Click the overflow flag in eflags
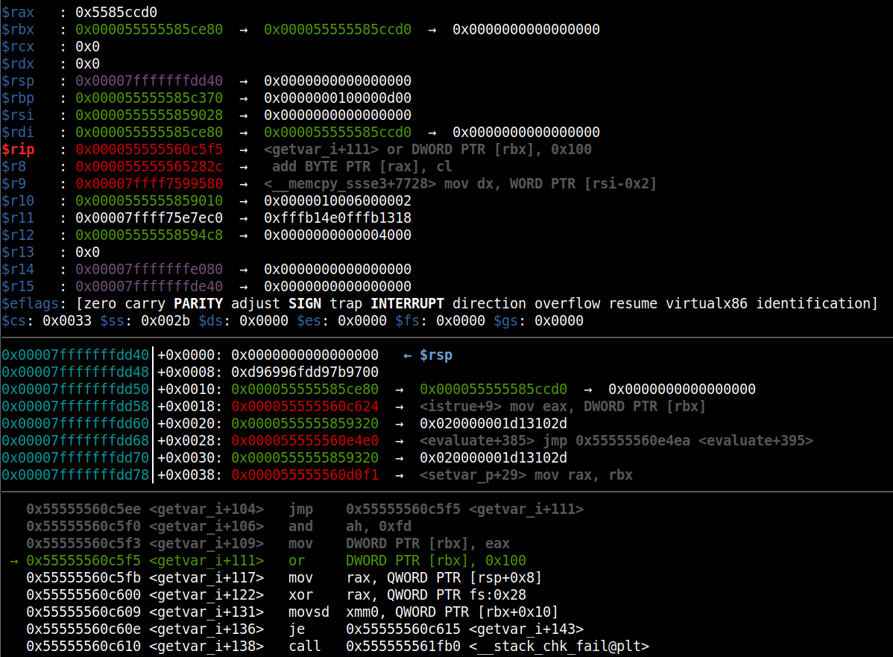Viewport: 893px width, 657px height. (x=567, y=303)
